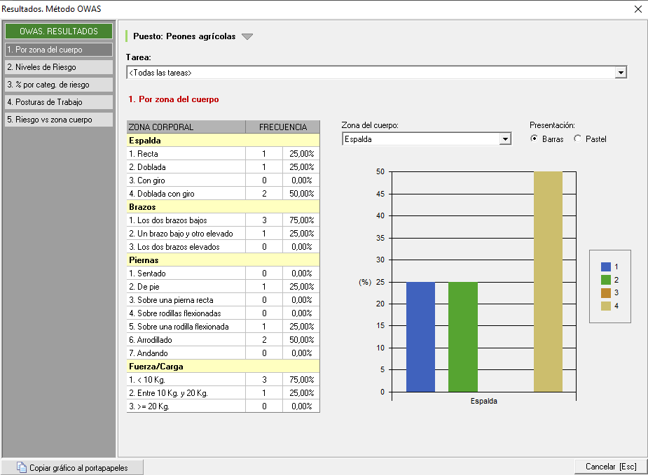Select the Barras presentation radio button
The width and height of the screenshot is (648, 475).
tap(535, 139)
